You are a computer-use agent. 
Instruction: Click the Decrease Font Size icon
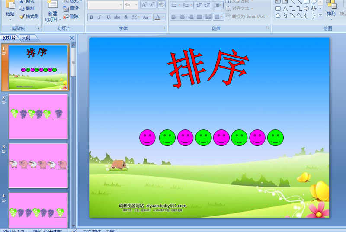[152, 5]
